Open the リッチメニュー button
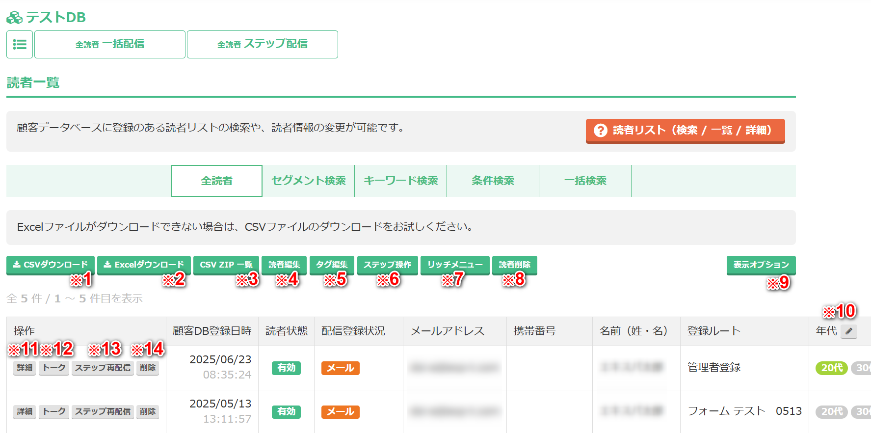The height and width of the screenshot is (433, 871). [x=455, y=265]
